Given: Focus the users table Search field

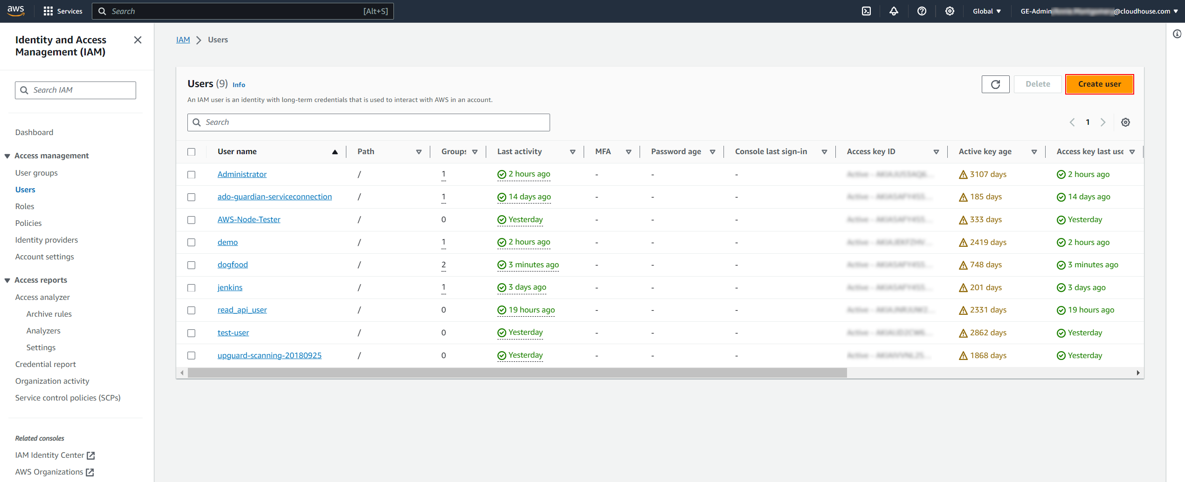Looking at the screenshot, I should 368,122.
